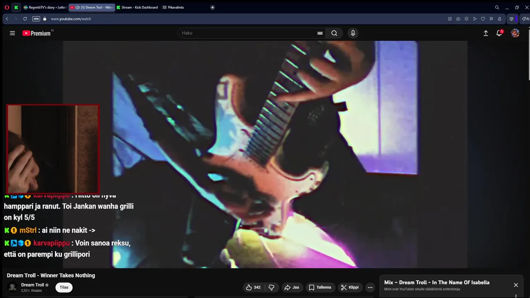Open the Opera main menu
The height and width of the screenshot is (298, 530).
pos(7,7)
